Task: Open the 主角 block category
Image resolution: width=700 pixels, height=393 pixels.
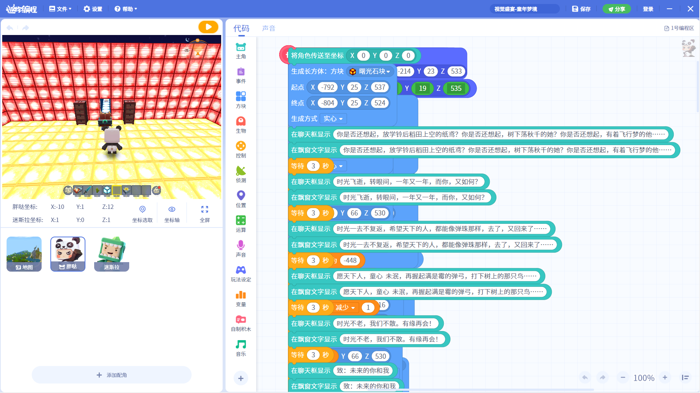Action: [x=241, y=51]
